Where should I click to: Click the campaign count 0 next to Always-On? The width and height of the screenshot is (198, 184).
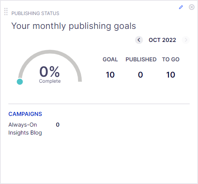click(58, 125)
